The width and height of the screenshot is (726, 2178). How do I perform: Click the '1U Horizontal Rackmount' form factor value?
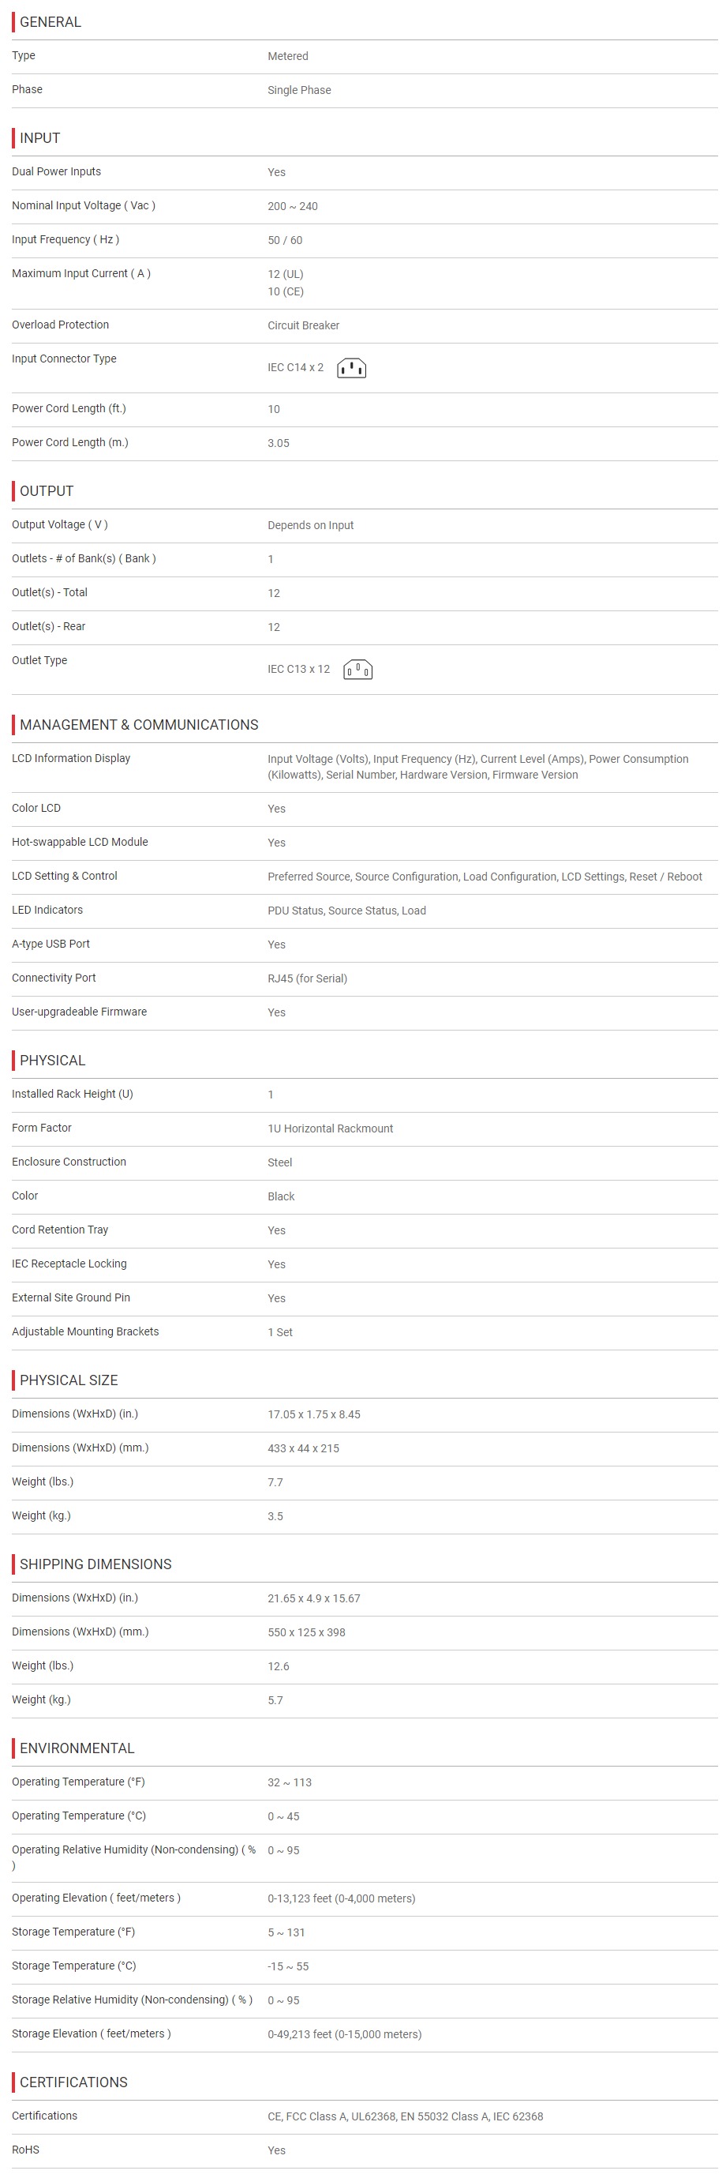331,1128
